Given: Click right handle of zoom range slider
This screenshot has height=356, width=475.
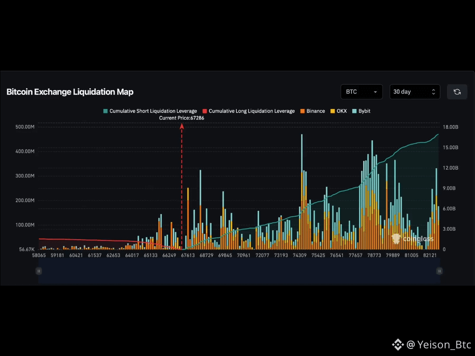Looking at the screenshot, I should (439, 271).
